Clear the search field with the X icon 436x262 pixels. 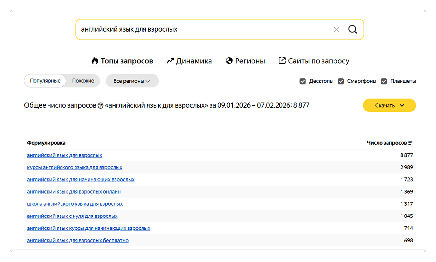point(336,30)
